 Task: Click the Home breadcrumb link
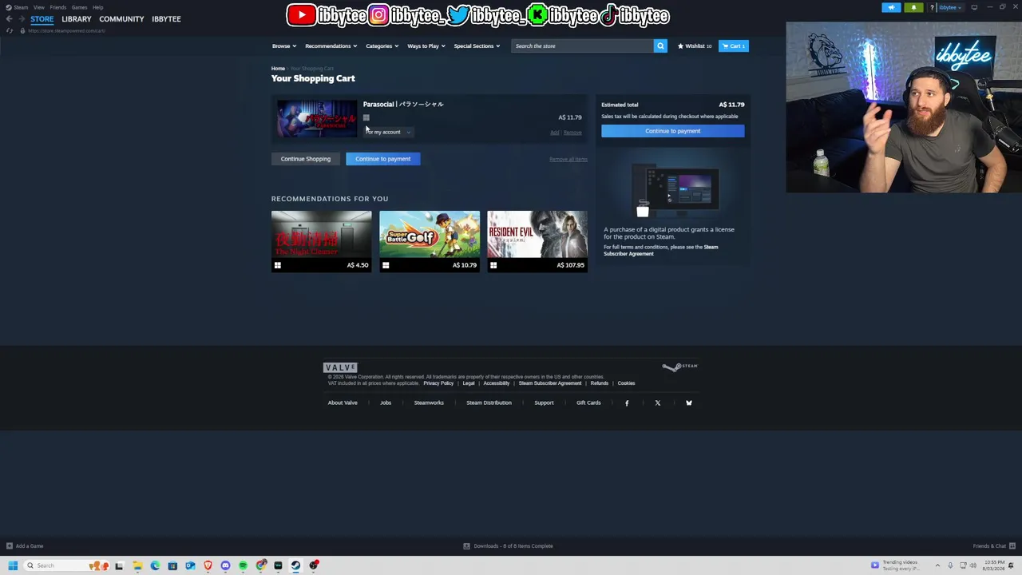(278, 69)
